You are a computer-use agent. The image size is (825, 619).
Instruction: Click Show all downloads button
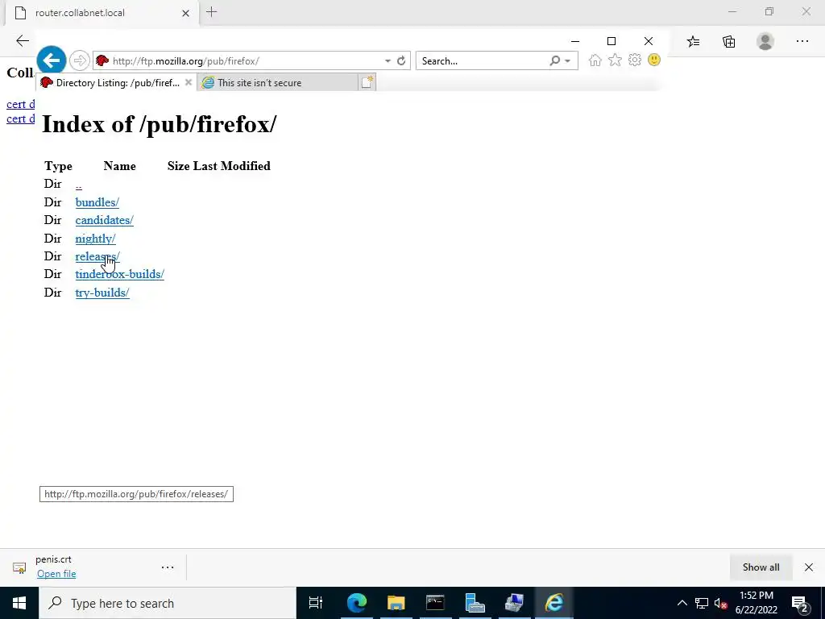761,567
